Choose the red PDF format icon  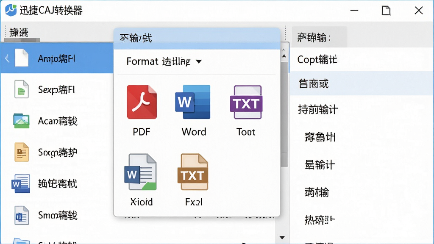click(142, 102)
